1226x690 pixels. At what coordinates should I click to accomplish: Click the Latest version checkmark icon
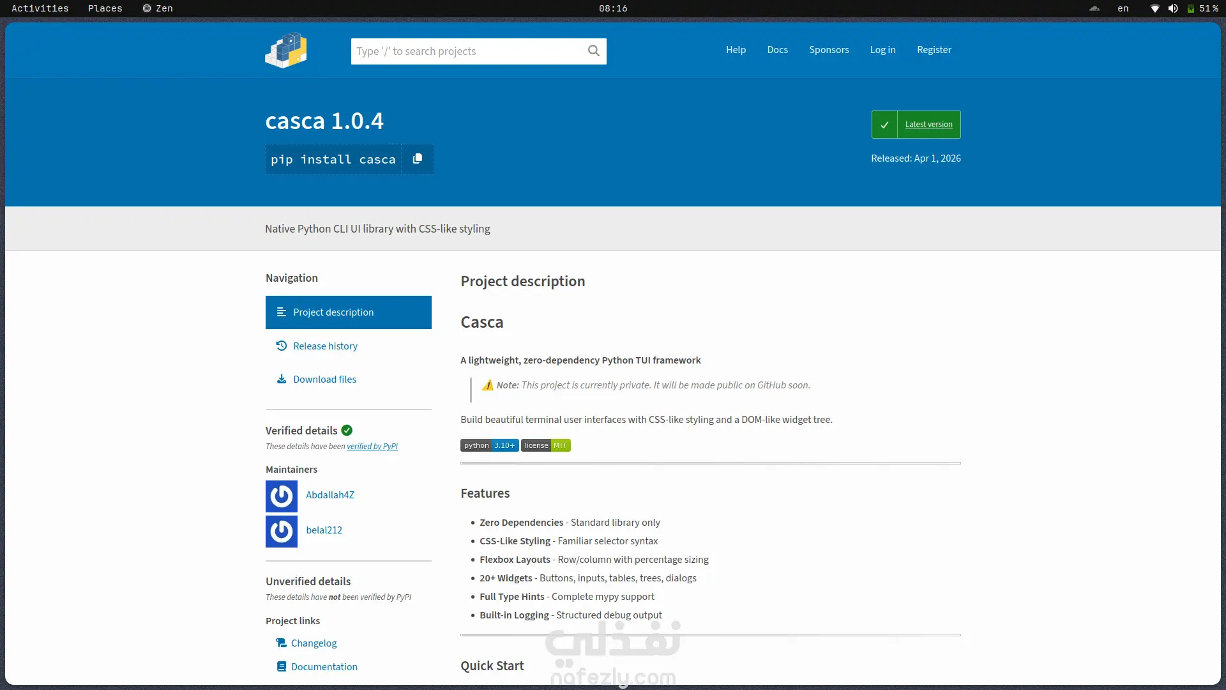(884, 125)
